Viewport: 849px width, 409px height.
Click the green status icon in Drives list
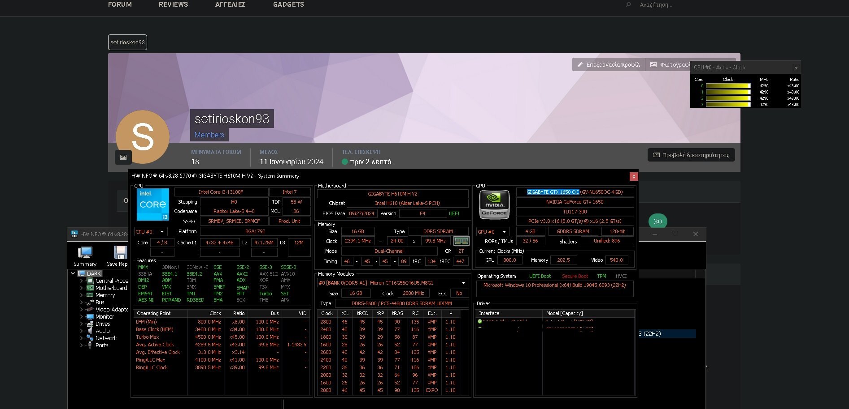(x=480, y=321)
